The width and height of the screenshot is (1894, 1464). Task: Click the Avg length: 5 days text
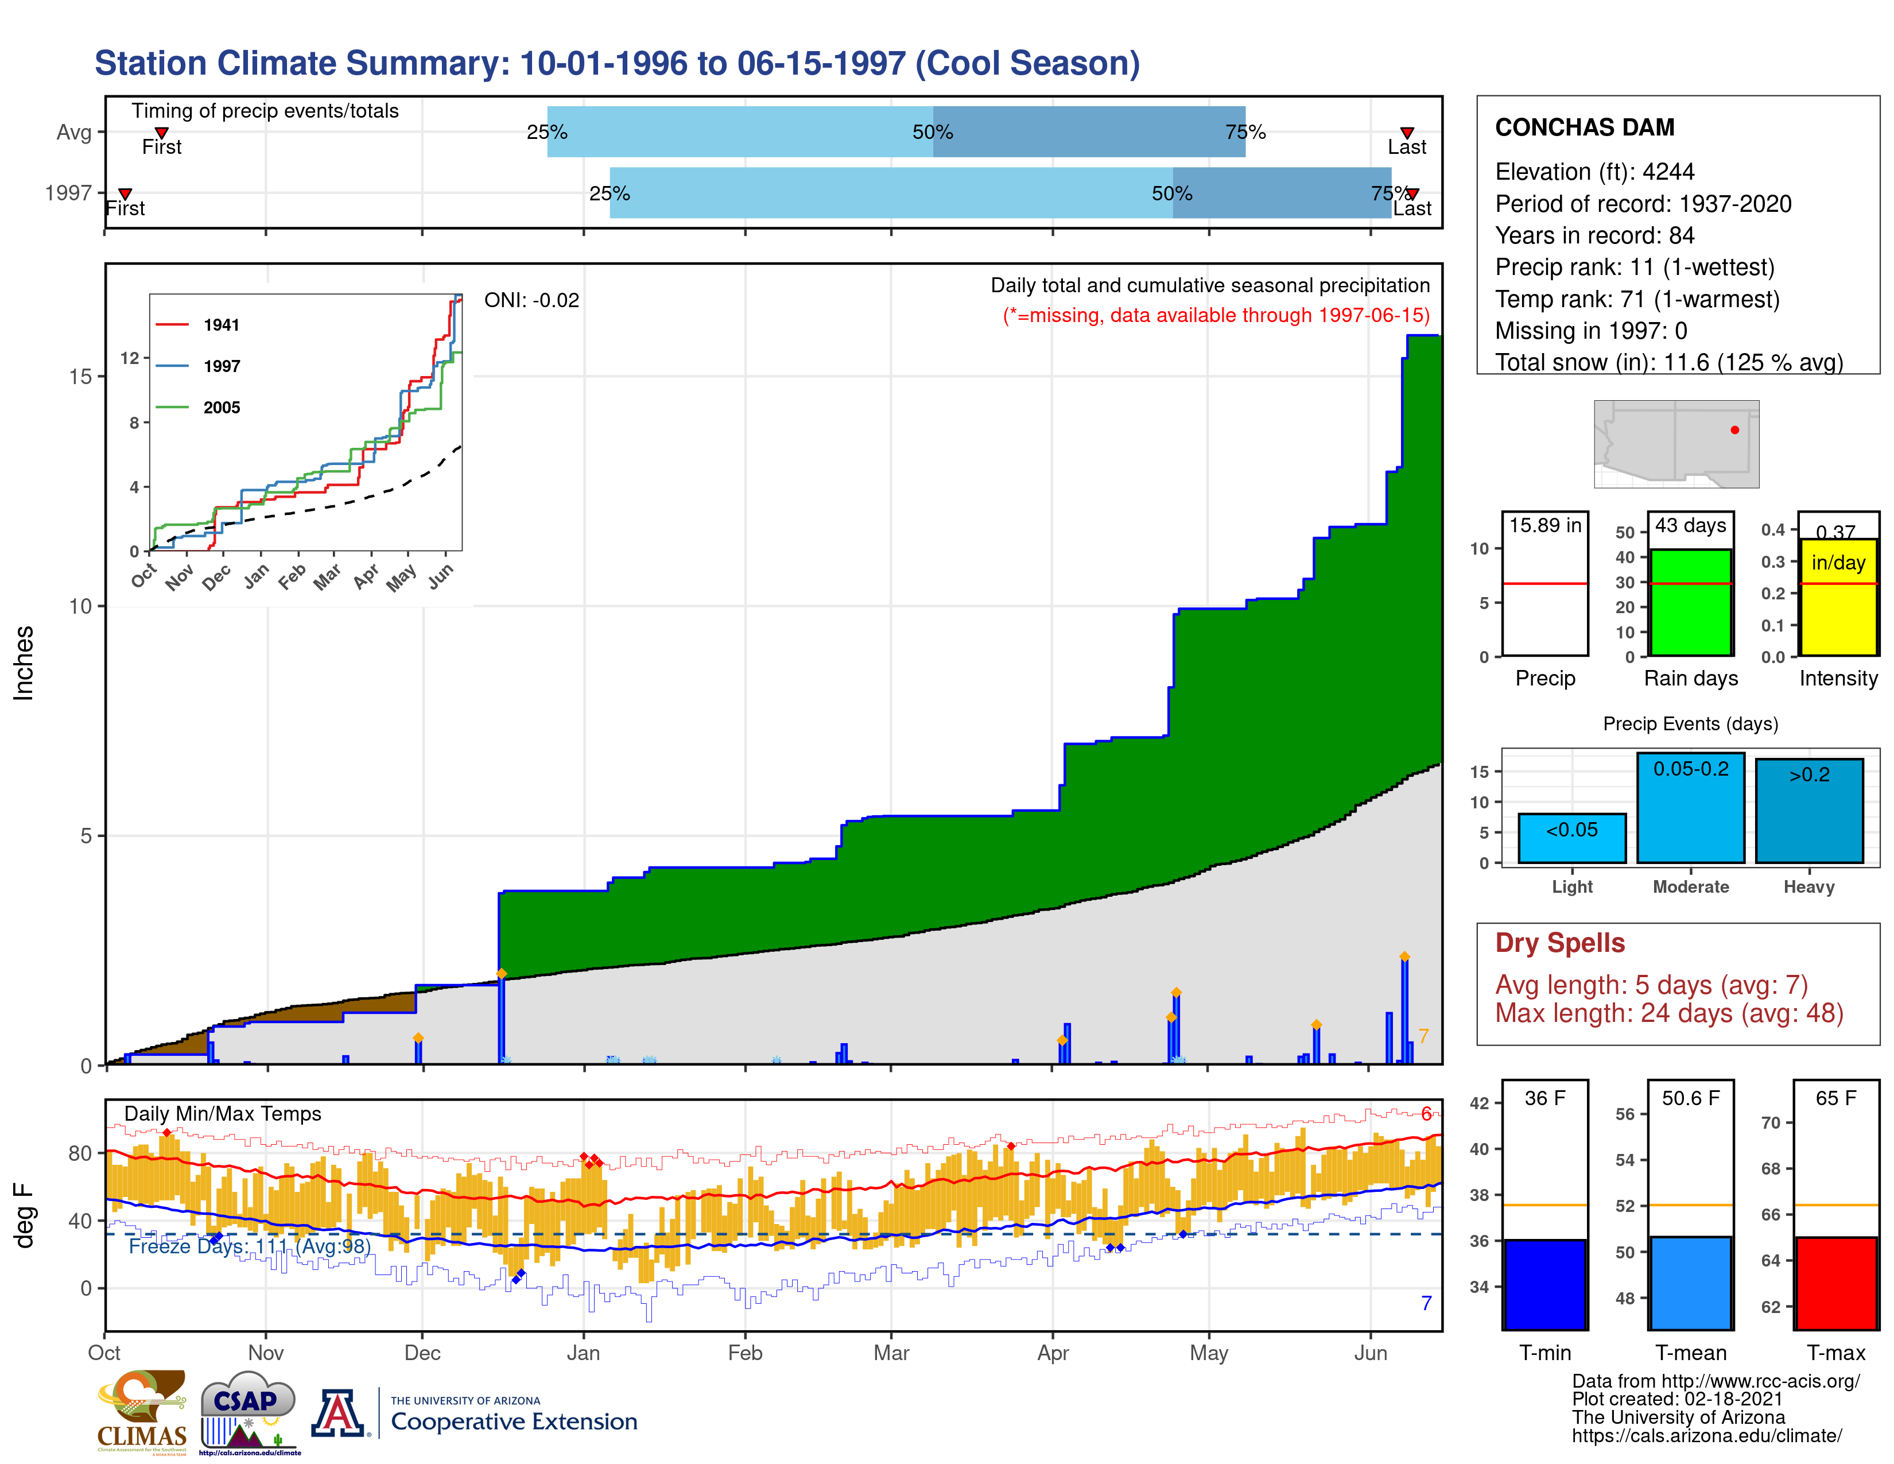click(x=1651, y=985)
